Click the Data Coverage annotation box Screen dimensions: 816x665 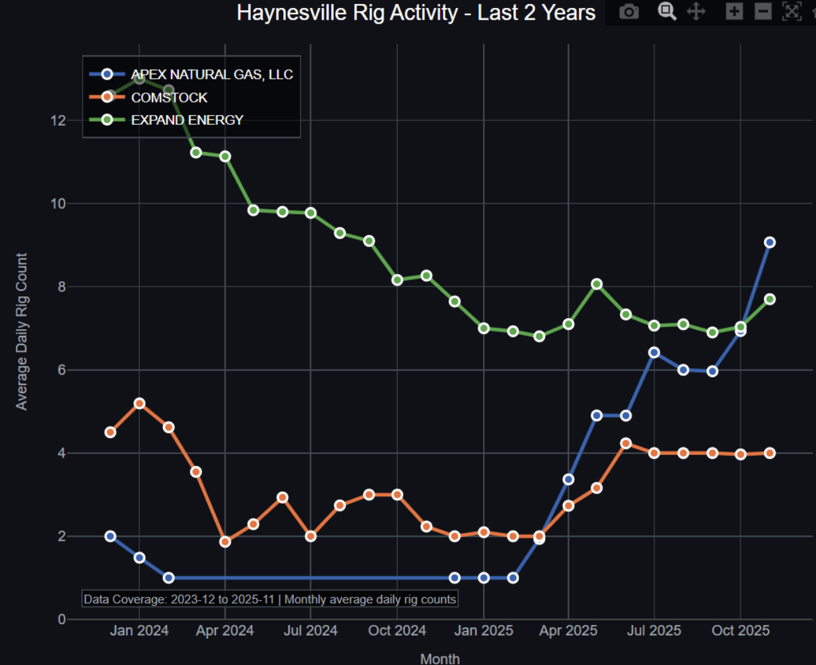pyautogui.click(x=269, y=599)
